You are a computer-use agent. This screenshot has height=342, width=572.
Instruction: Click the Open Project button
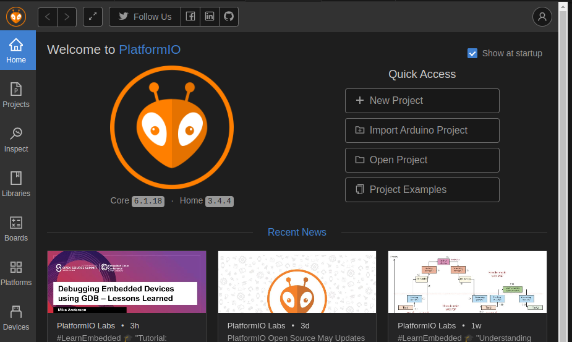pos(422,160)
